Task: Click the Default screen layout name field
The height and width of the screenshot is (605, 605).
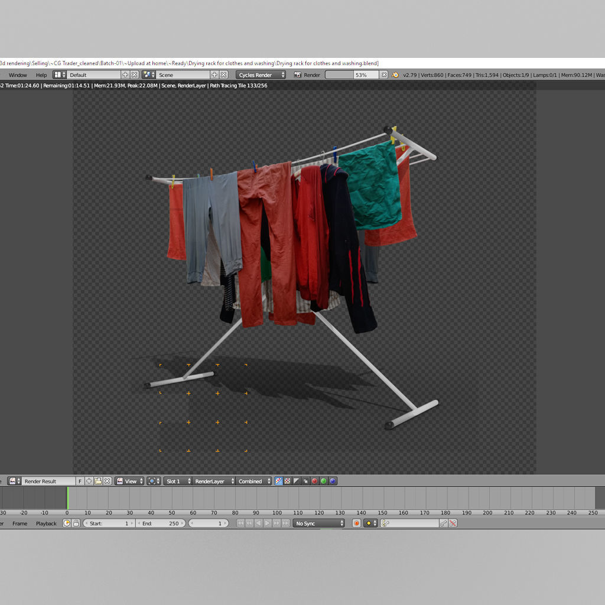Action: (x=93, y=75)
